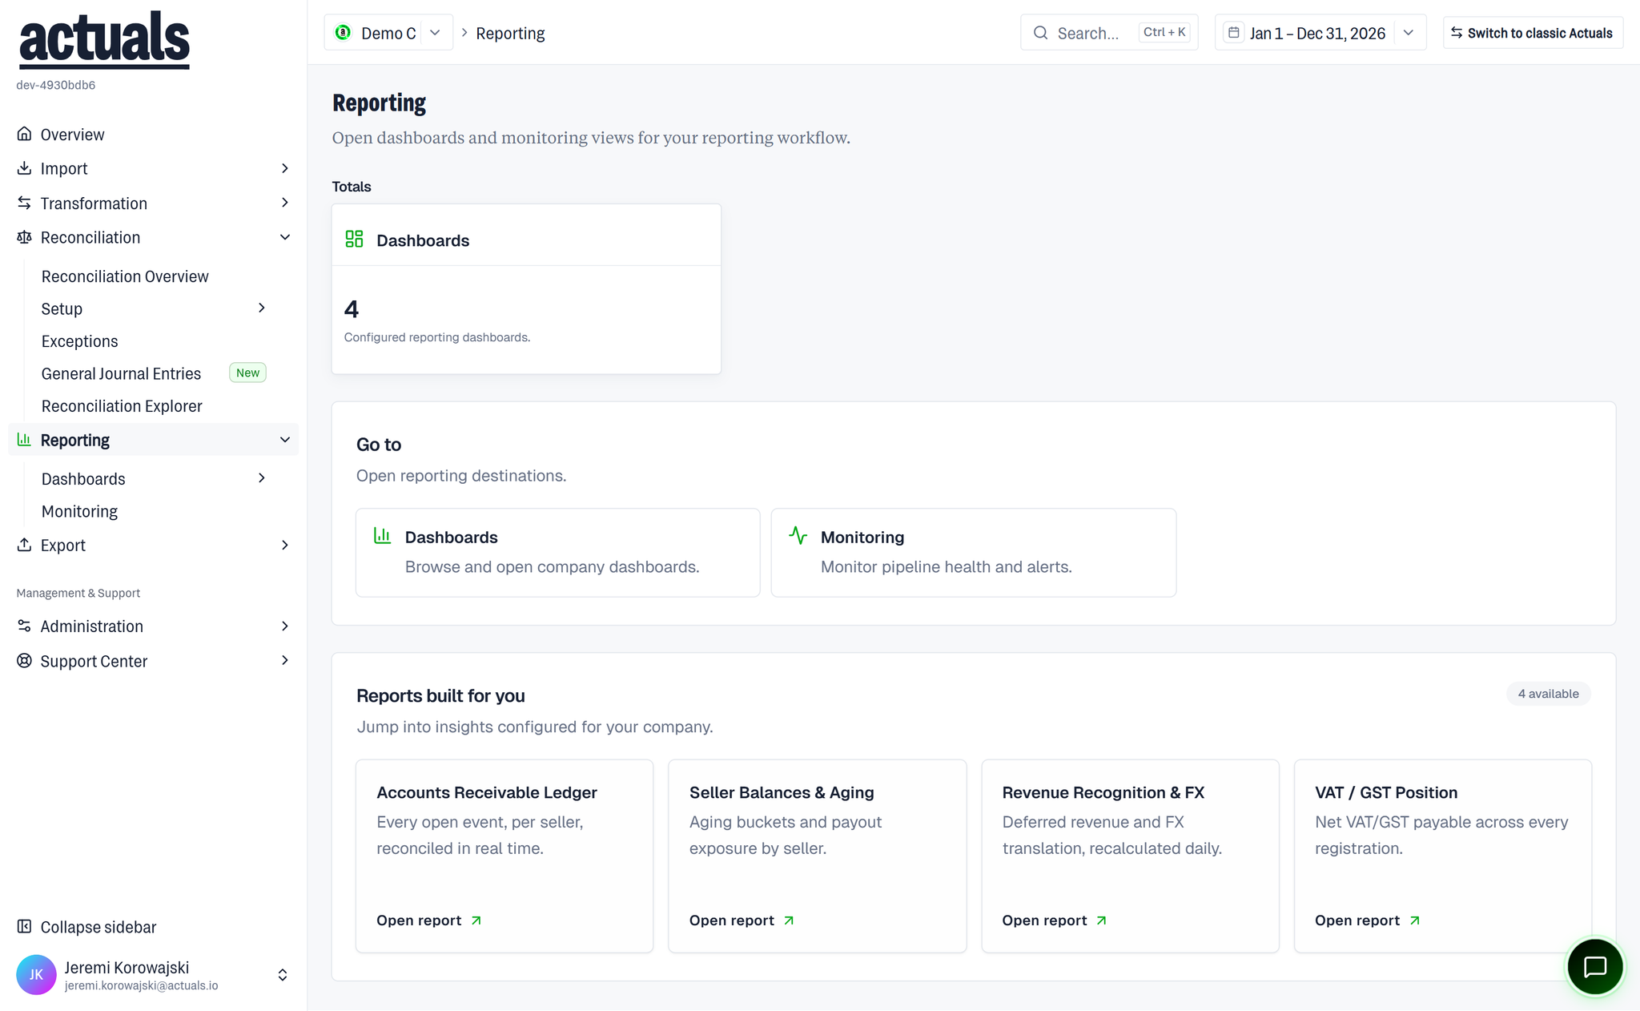
Task: Go to Exceptions in sidebar
Action: 80,341
